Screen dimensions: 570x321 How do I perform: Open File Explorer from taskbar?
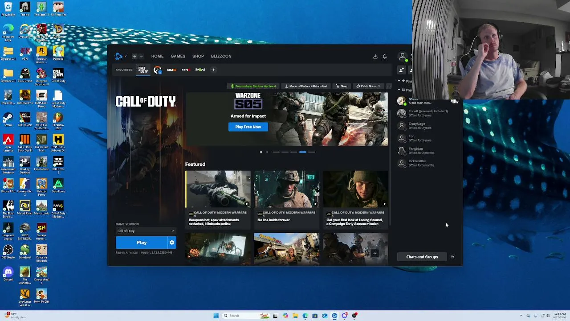click(x=295, y=316)
